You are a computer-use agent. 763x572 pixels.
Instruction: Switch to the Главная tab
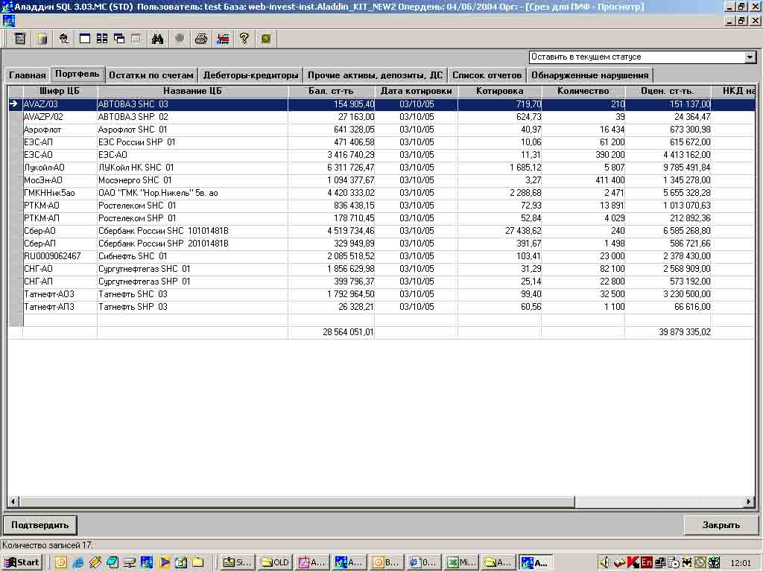[x=28, y=75]
